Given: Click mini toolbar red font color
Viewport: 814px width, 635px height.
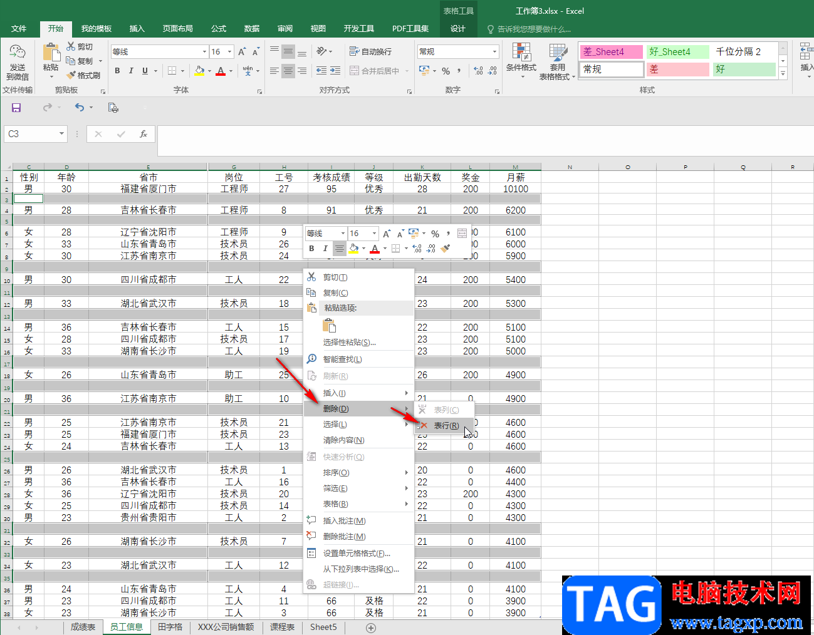Looking at the screenshot, I should (375, 249).
